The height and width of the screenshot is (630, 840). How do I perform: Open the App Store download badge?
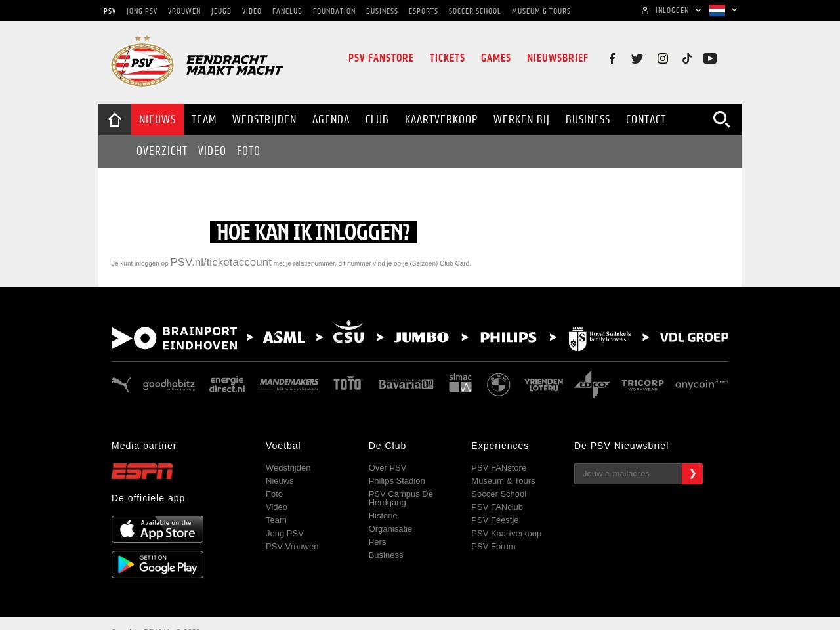157,530
